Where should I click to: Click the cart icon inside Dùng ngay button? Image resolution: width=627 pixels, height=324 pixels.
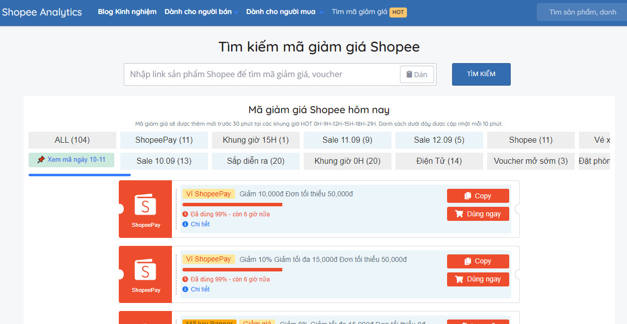point(460,214)
